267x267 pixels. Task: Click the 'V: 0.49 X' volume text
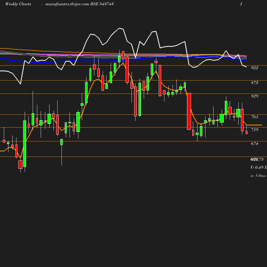258,167
